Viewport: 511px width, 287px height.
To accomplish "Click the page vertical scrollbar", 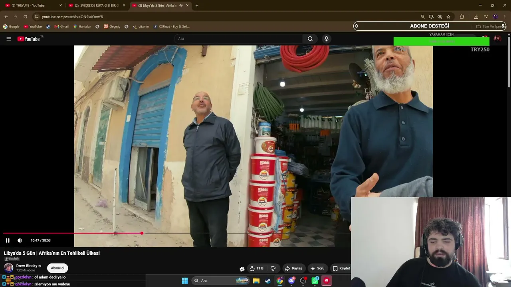I will click(509, 62).
